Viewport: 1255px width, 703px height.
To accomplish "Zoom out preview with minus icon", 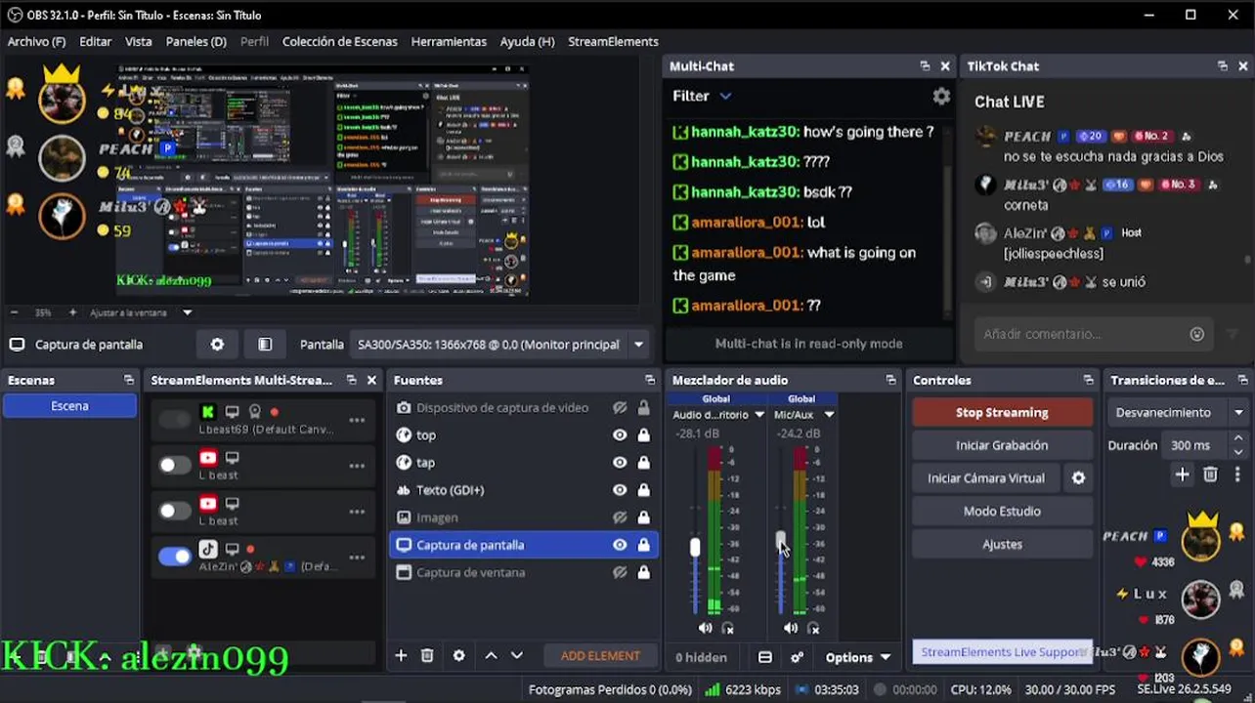I will (15, 312).
